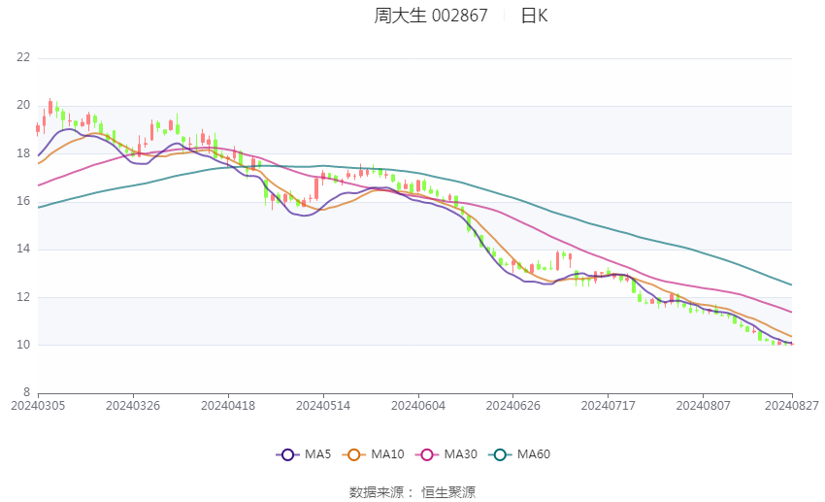Click the data source text 恒生聚源
This screenshot has height=502, width=825.
(448, 492)
